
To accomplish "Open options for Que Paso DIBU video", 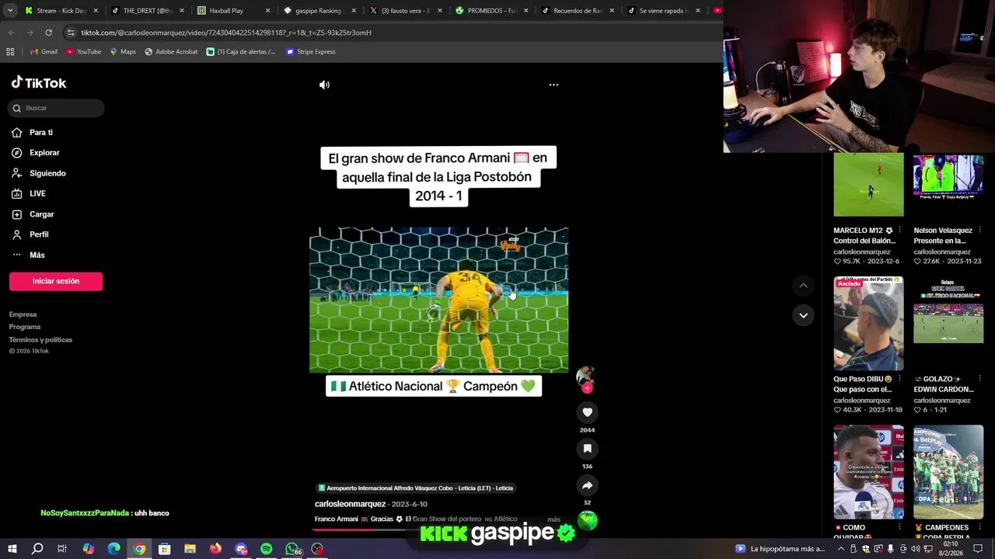I will click(x=899, y=379).
